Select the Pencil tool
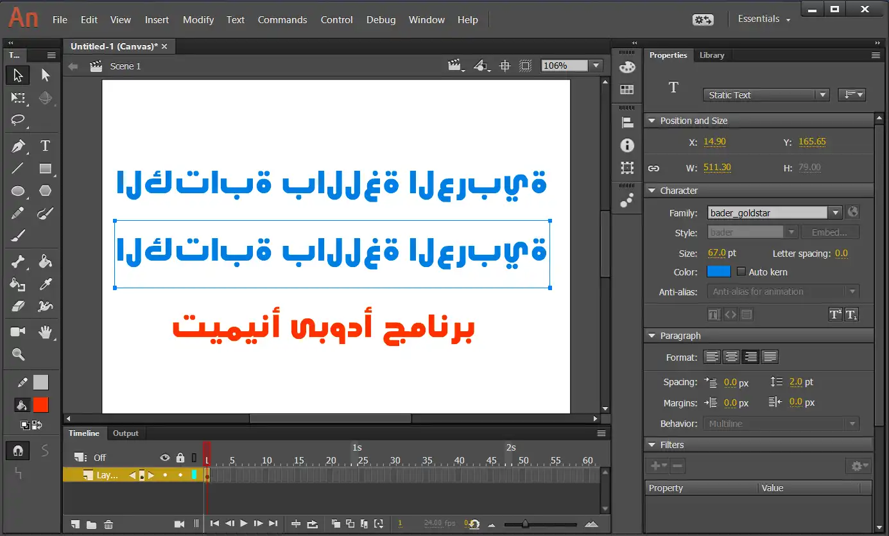 pos(18,213)
